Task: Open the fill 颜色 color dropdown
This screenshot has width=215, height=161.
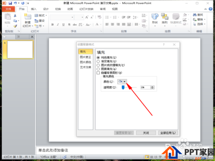Action: tap(122, 82)
